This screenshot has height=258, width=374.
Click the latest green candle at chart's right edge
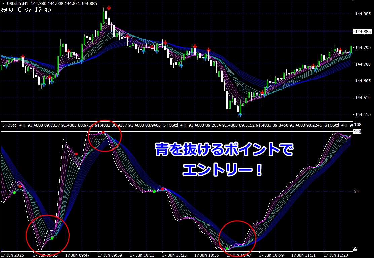[x=351, y=50]
